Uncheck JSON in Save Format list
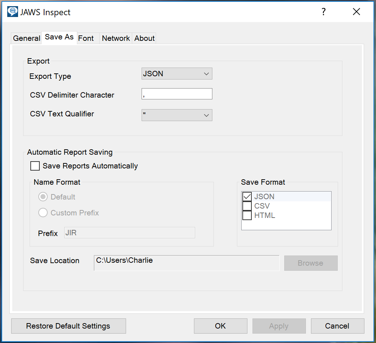 click(x=247, y=197)
